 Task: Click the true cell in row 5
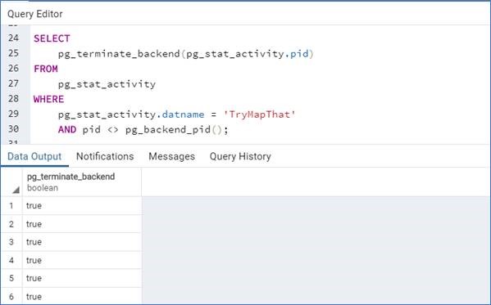(x=82, y=278)
